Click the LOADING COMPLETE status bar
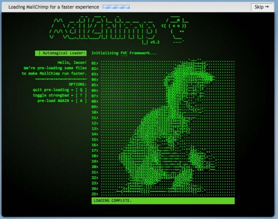The image size is (278, 219). [x=163, y=201]
